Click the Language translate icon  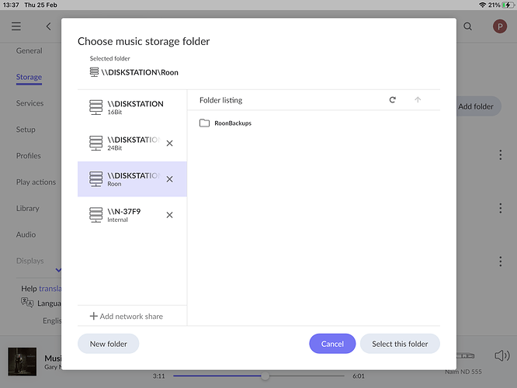tap(27, 303)
